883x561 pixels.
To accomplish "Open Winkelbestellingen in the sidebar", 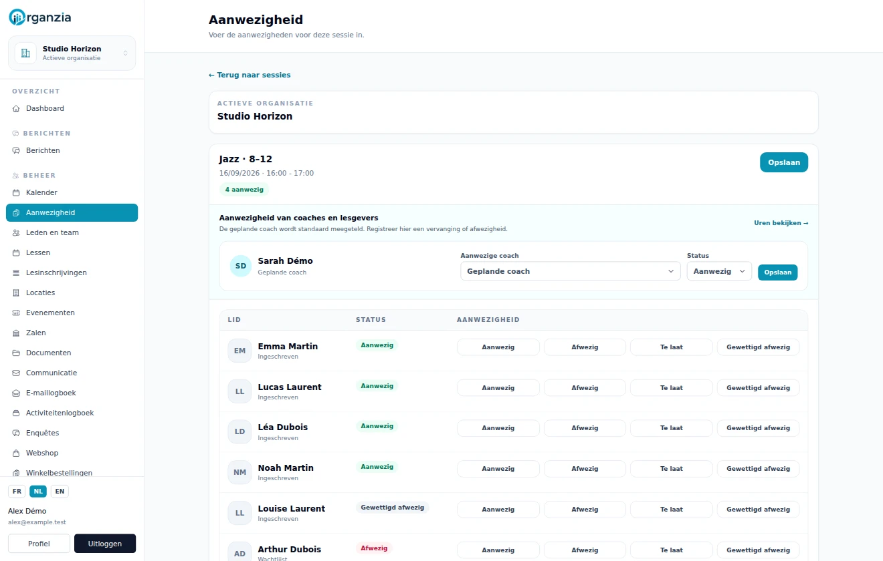I will click(x=72, y=473).
